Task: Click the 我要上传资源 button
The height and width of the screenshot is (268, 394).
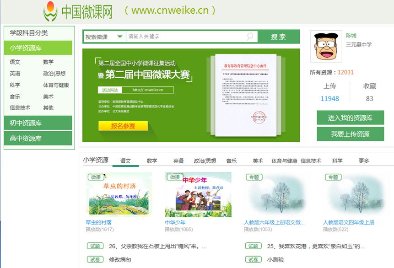Action: point(350,134)
